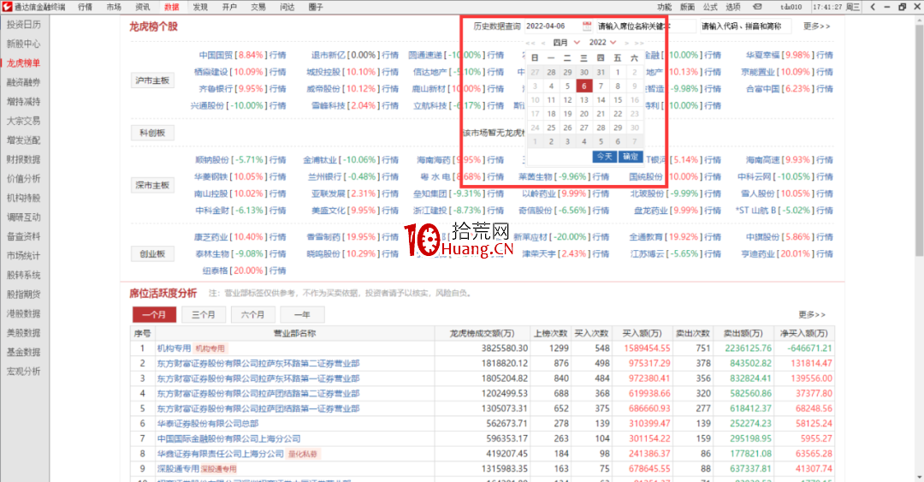Click 更多>> link above the seat table
This screenshot has width=924, height=482.
[812, 314]
